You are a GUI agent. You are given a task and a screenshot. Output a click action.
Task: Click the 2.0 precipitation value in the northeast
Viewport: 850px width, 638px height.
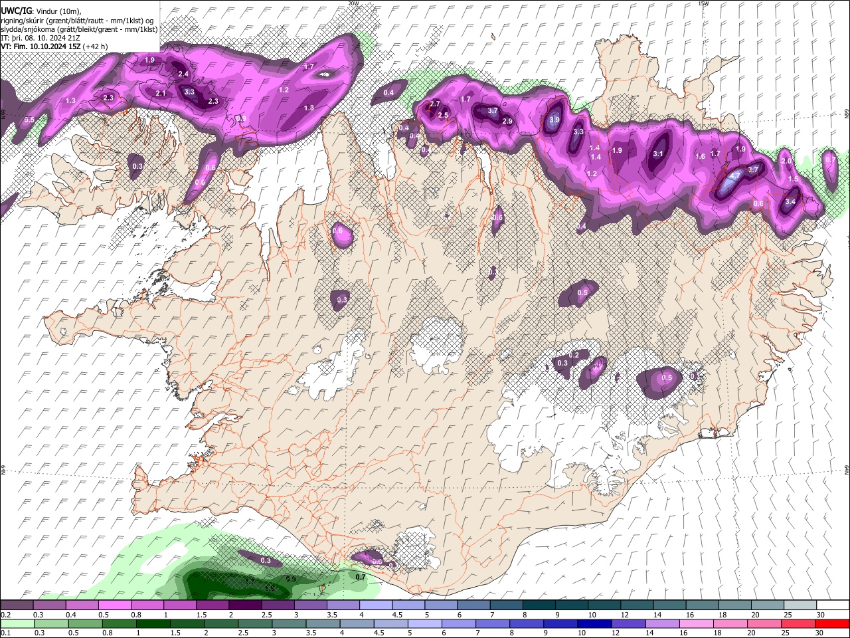[786, 161]
